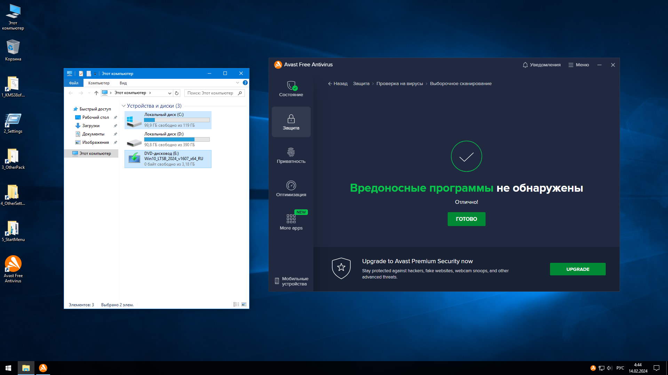Open the Avast Состояние status section
The image size is (668, 375).
[291, 89]
